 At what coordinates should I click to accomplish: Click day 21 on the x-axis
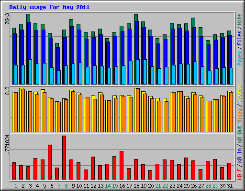pyautogui.click(x=158, y=186)
